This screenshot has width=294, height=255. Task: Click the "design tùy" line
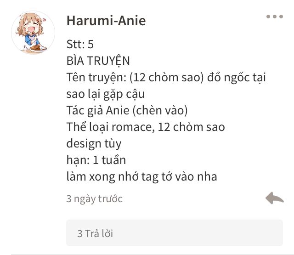94,144
